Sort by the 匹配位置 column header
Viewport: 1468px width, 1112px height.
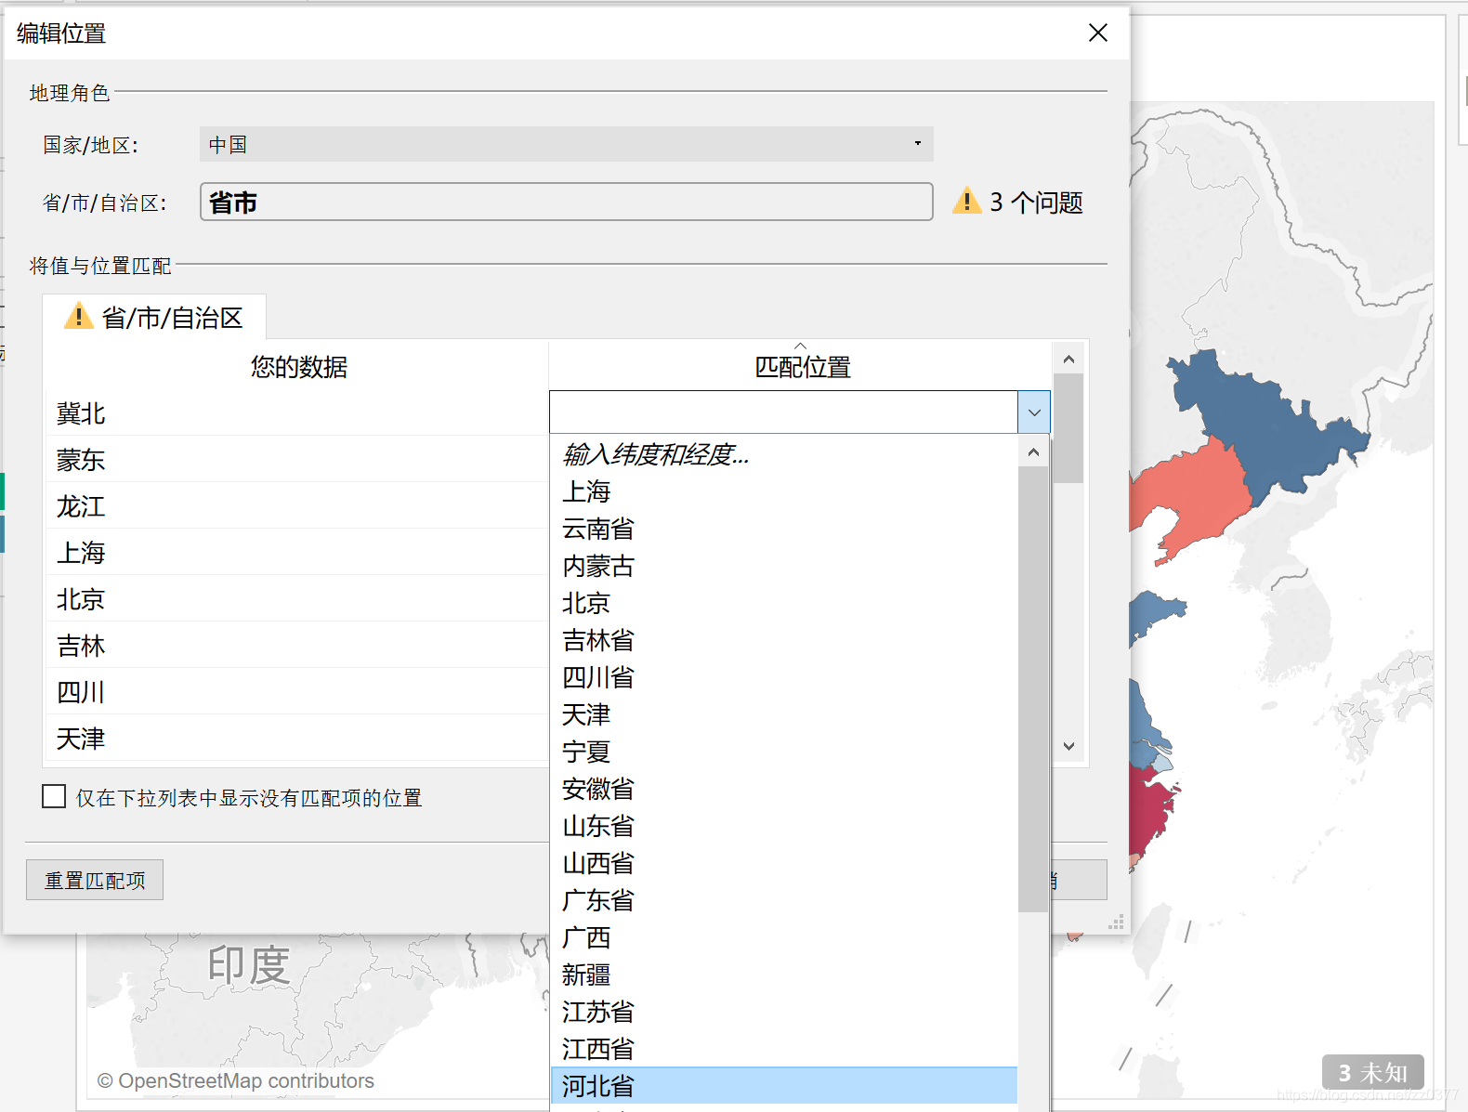click(802, 367)
